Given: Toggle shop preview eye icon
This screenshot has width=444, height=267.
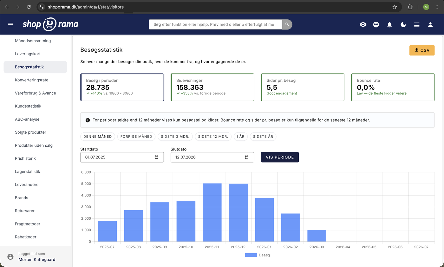Looking at the screenshot, I should tap(363, 24).
